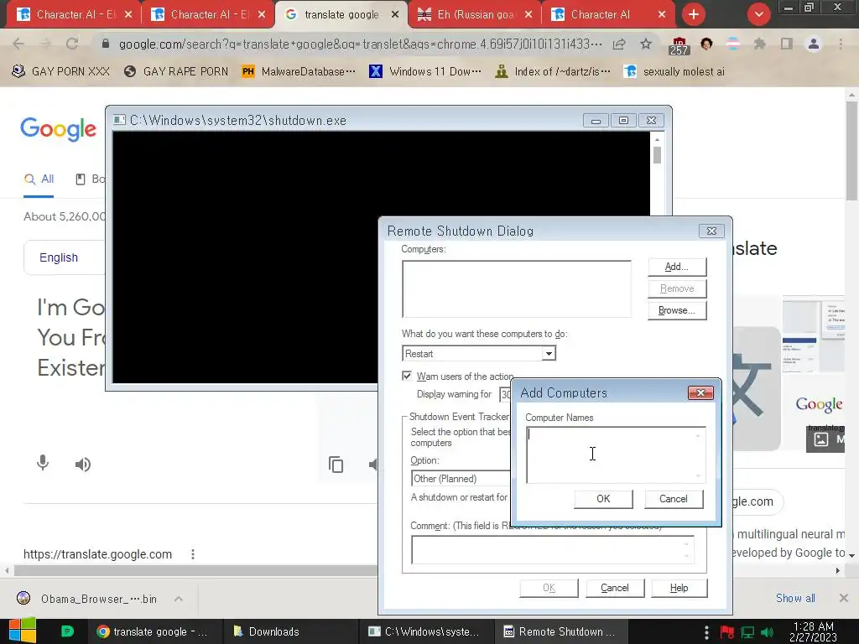
Task: Click the Google logo
Action: 58,129
